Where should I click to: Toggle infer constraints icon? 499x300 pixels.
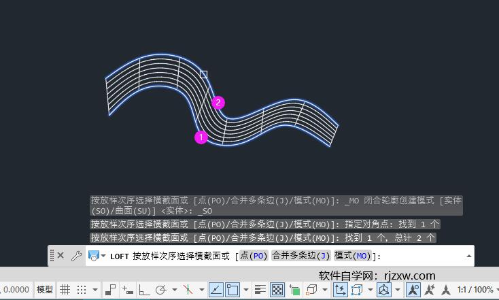[110, 290]
